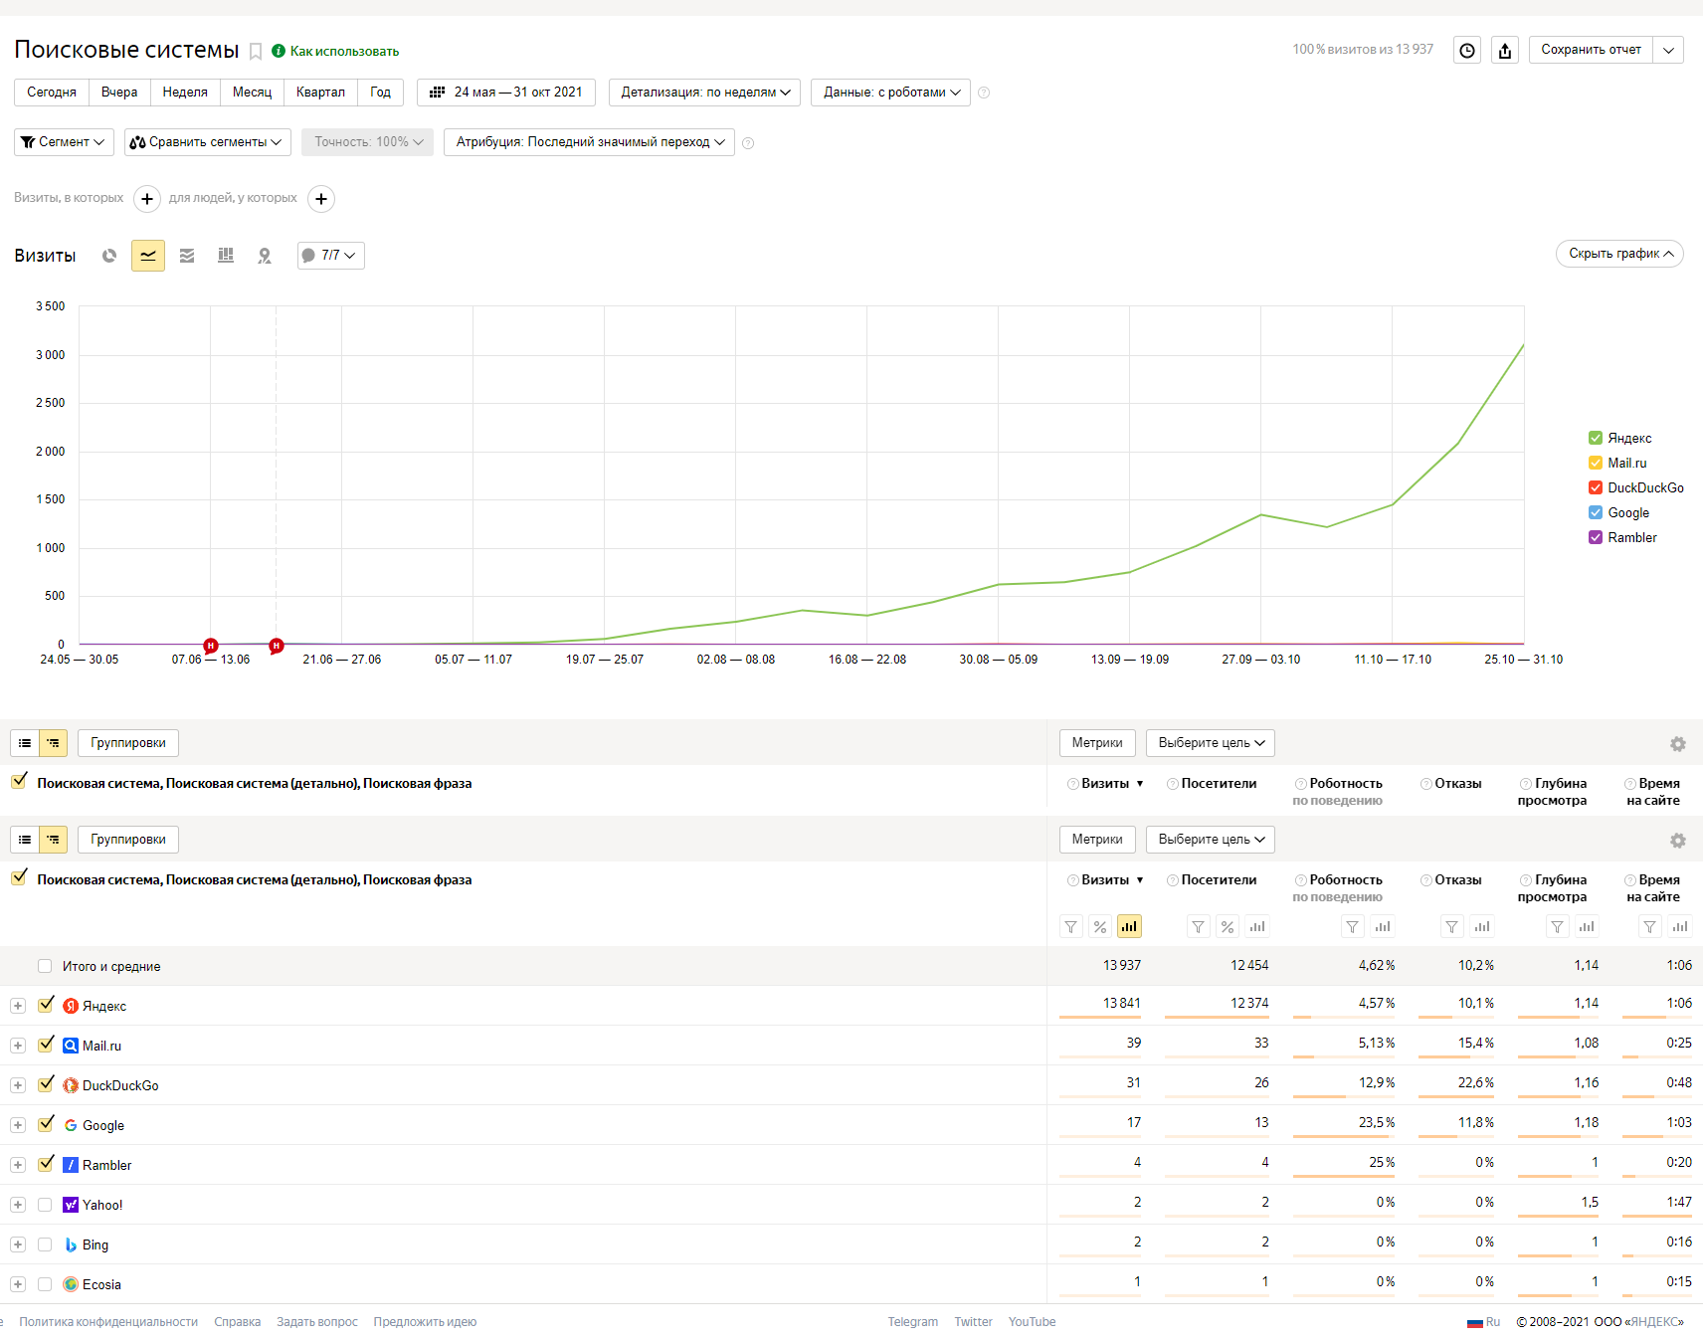Open the Сегмент dropdown

pyautogui.click(x=64, y=142)
